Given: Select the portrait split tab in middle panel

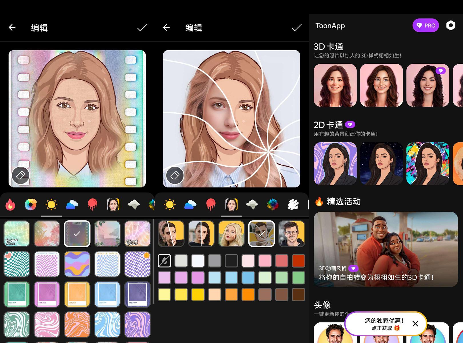Looking at the screenshot, I should point(231,204).
